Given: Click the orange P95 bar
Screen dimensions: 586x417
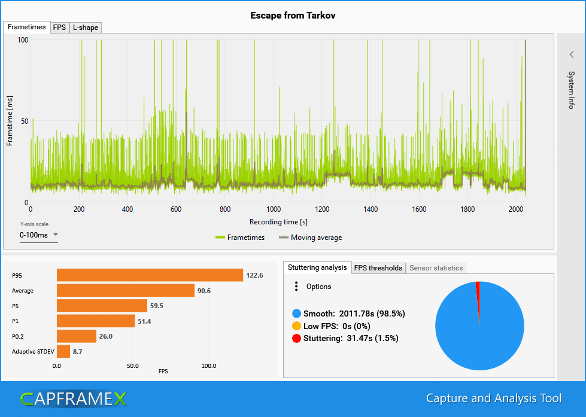Looking at the screenshot, I should (150, 275).
